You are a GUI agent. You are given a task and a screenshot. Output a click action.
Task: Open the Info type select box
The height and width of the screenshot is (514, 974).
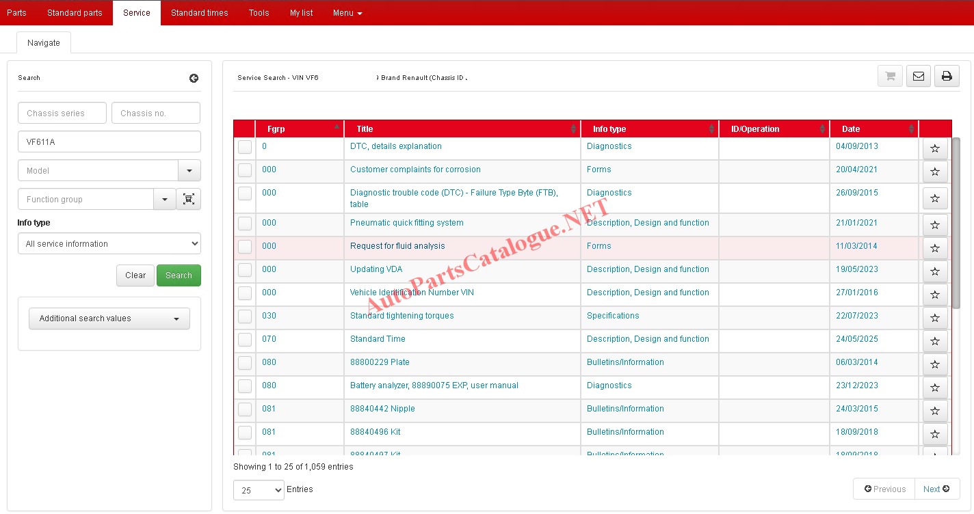tap(109, 243)
